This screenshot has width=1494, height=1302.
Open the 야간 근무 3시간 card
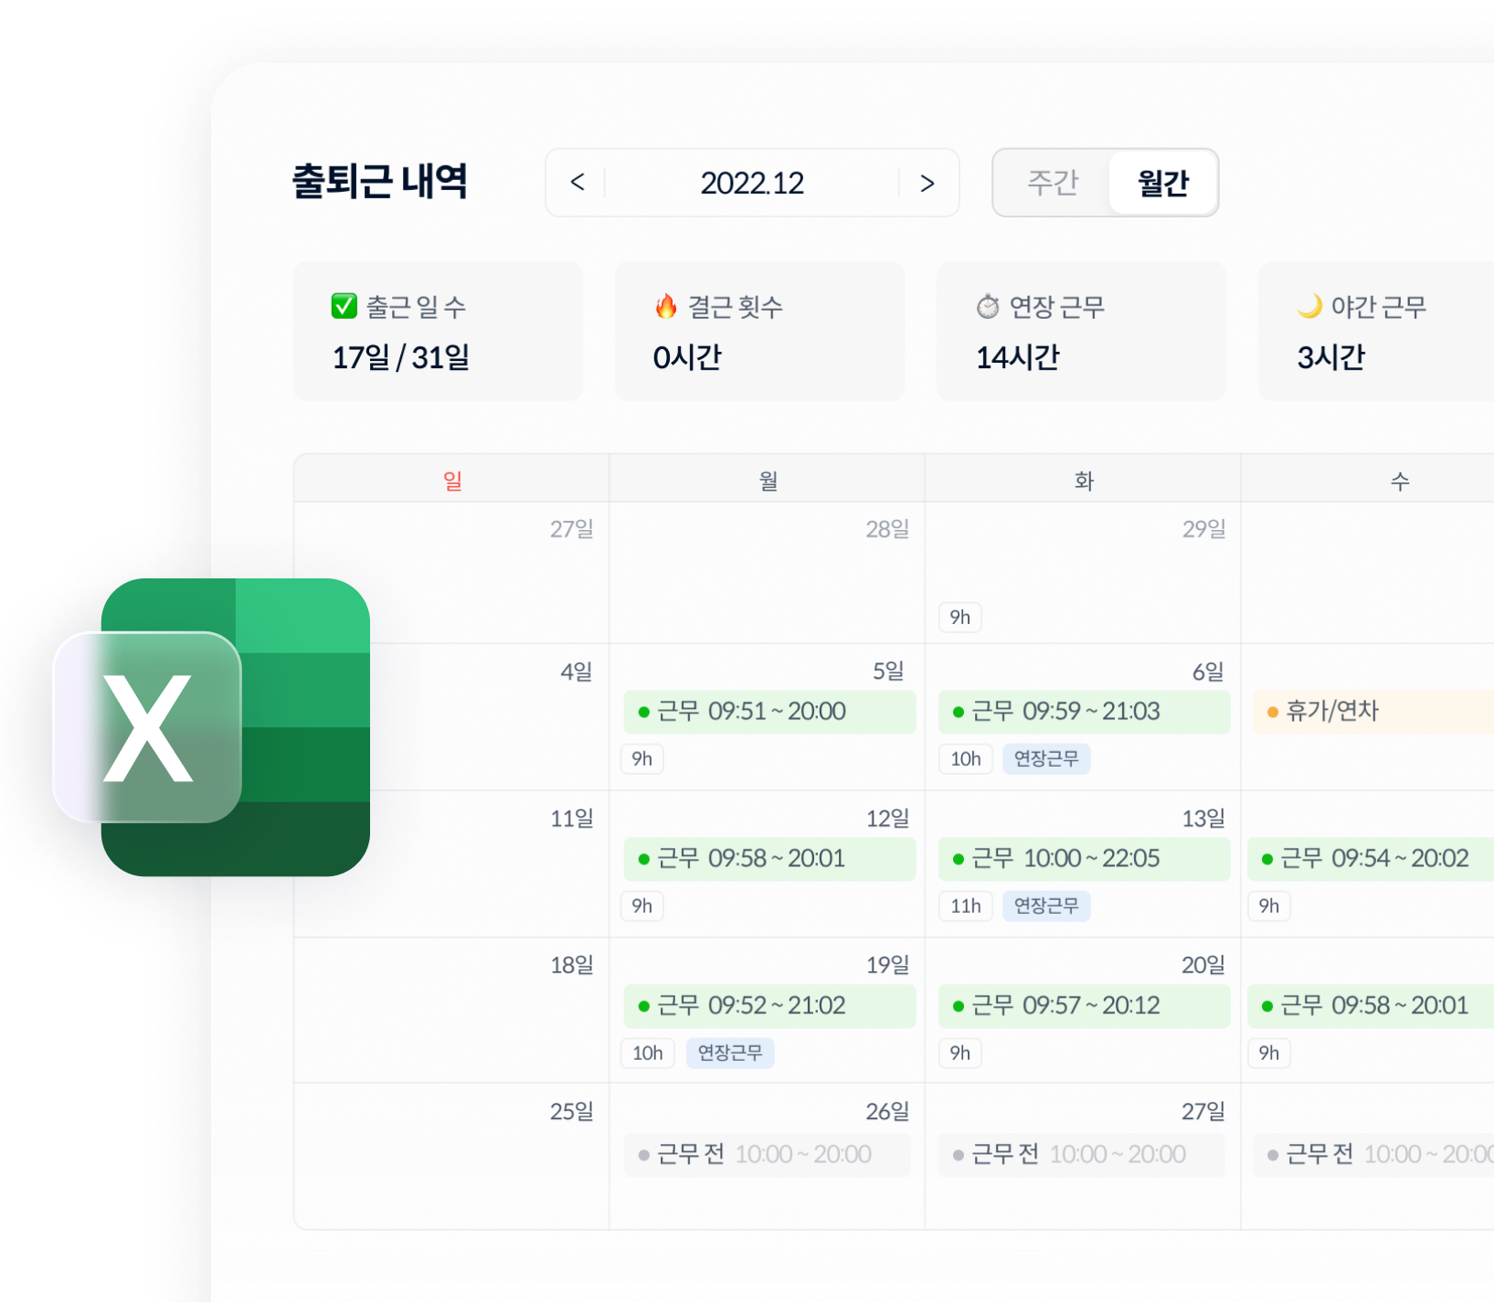[1376, 331]
